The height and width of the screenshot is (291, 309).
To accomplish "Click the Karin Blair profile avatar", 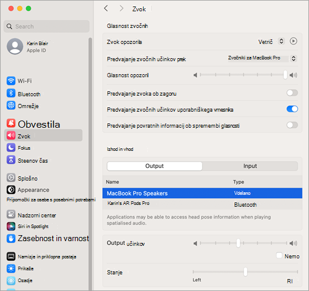I will coord(15,46).
